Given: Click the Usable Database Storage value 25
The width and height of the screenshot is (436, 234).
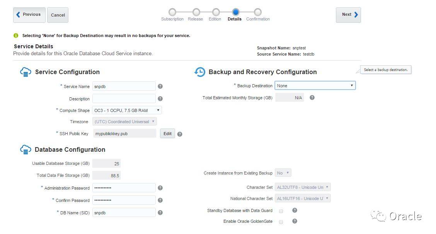Looking at the screenshot, I should pyautogui.click(x=107, y=164).
